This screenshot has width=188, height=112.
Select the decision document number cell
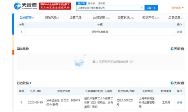pyautogui.click(x=64, y=102)
